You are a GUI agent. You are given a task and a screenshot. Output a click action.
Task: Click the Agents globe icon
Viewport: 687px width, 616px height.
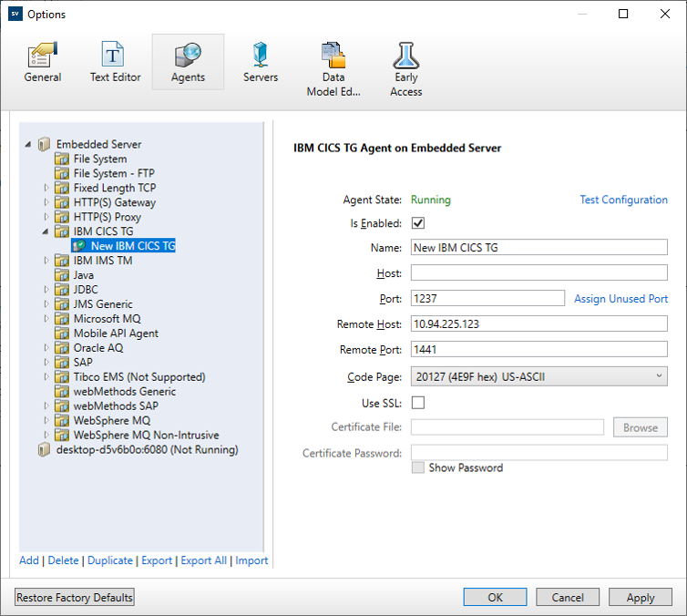coord(188,55)
